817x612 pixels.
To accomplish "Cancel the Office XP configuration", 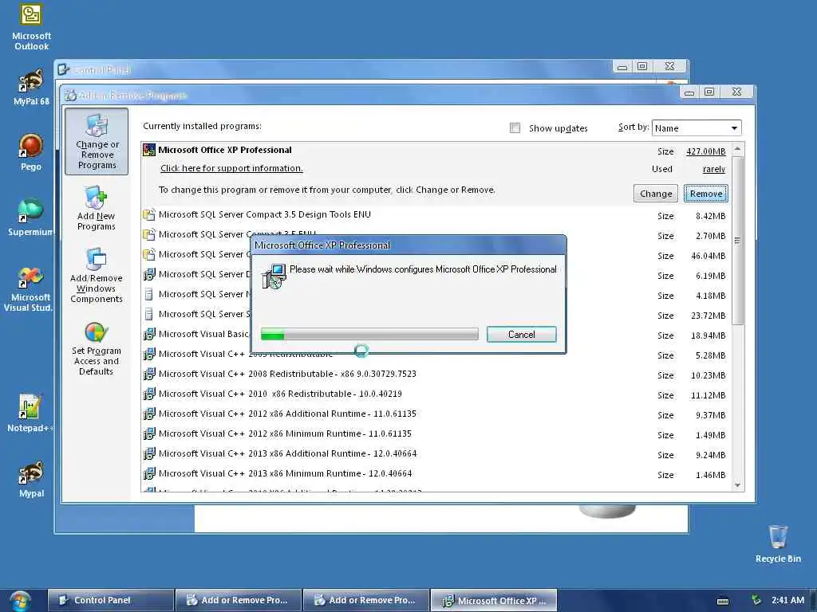I will pyautogui.click(x=521, y=334).
